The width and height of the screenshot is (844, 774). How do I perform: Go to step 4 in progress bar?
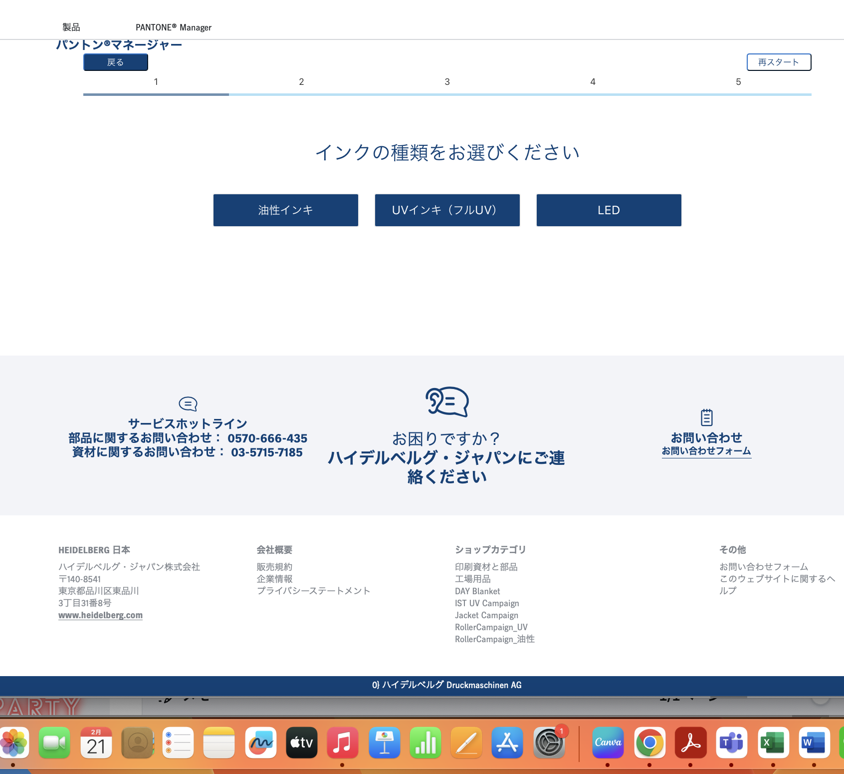[593, 82]
